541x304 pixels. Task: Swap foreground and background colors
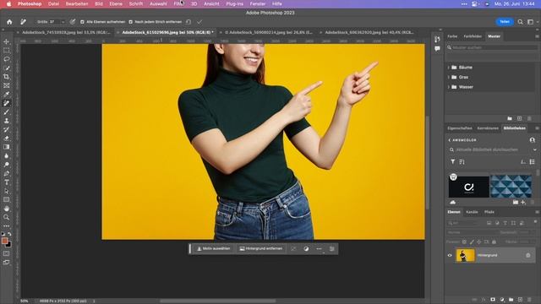(x=9, y=234)
